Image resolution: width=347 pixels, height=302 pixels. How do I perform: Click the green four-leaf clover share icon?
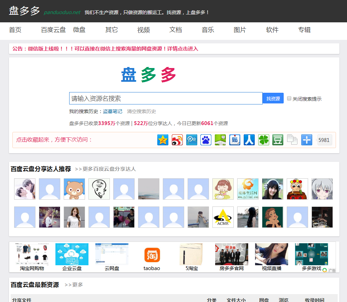tap(264, 140)
